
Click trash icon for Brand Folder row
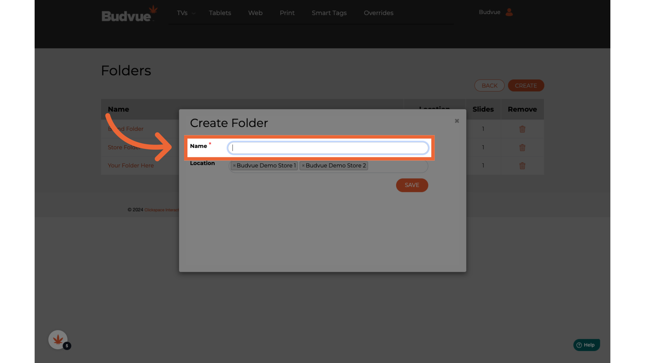[522, 129]
